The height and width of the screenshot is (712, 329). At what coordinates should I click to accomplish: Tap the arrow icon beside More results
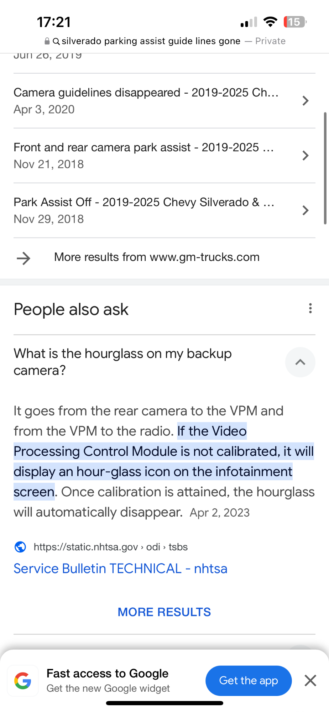tap(23, 258)
